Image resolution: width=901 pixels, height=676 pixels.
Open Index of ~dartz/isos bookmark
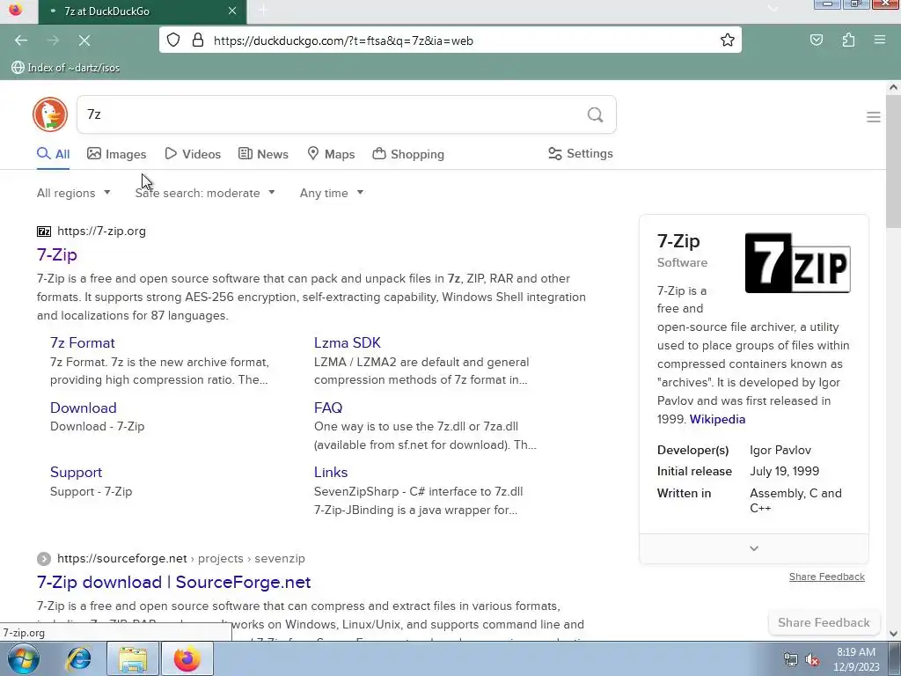[x=65, y=68]
